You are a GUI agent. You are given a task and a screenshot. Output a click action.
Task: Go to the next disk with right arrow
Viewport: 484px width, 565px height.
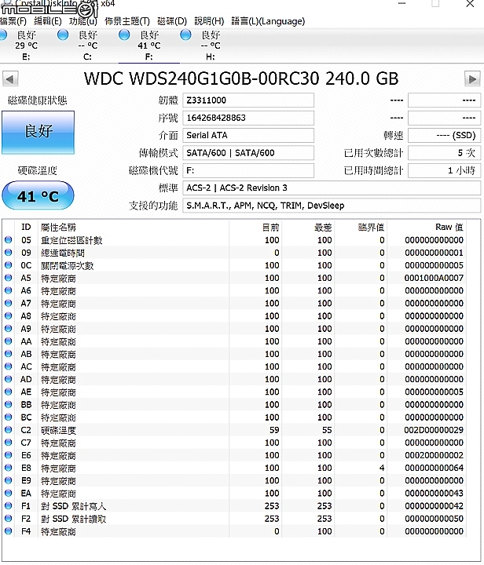click(472, 79)
